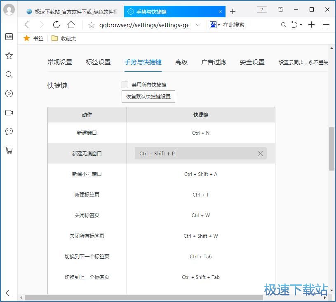Open the shopping cart sidebar icon
The image size is (336, 302).
[9, 150]
